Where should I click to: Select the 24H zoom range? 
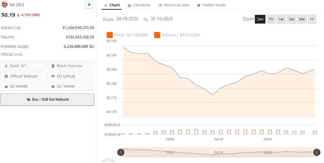[x=260, y=19]
